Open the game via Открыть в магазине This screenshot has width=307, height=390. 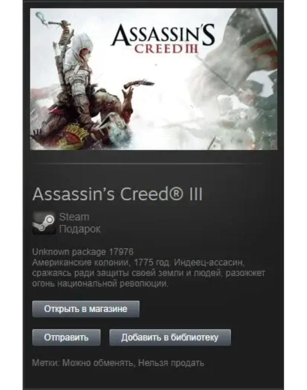(x=86, y=309)
